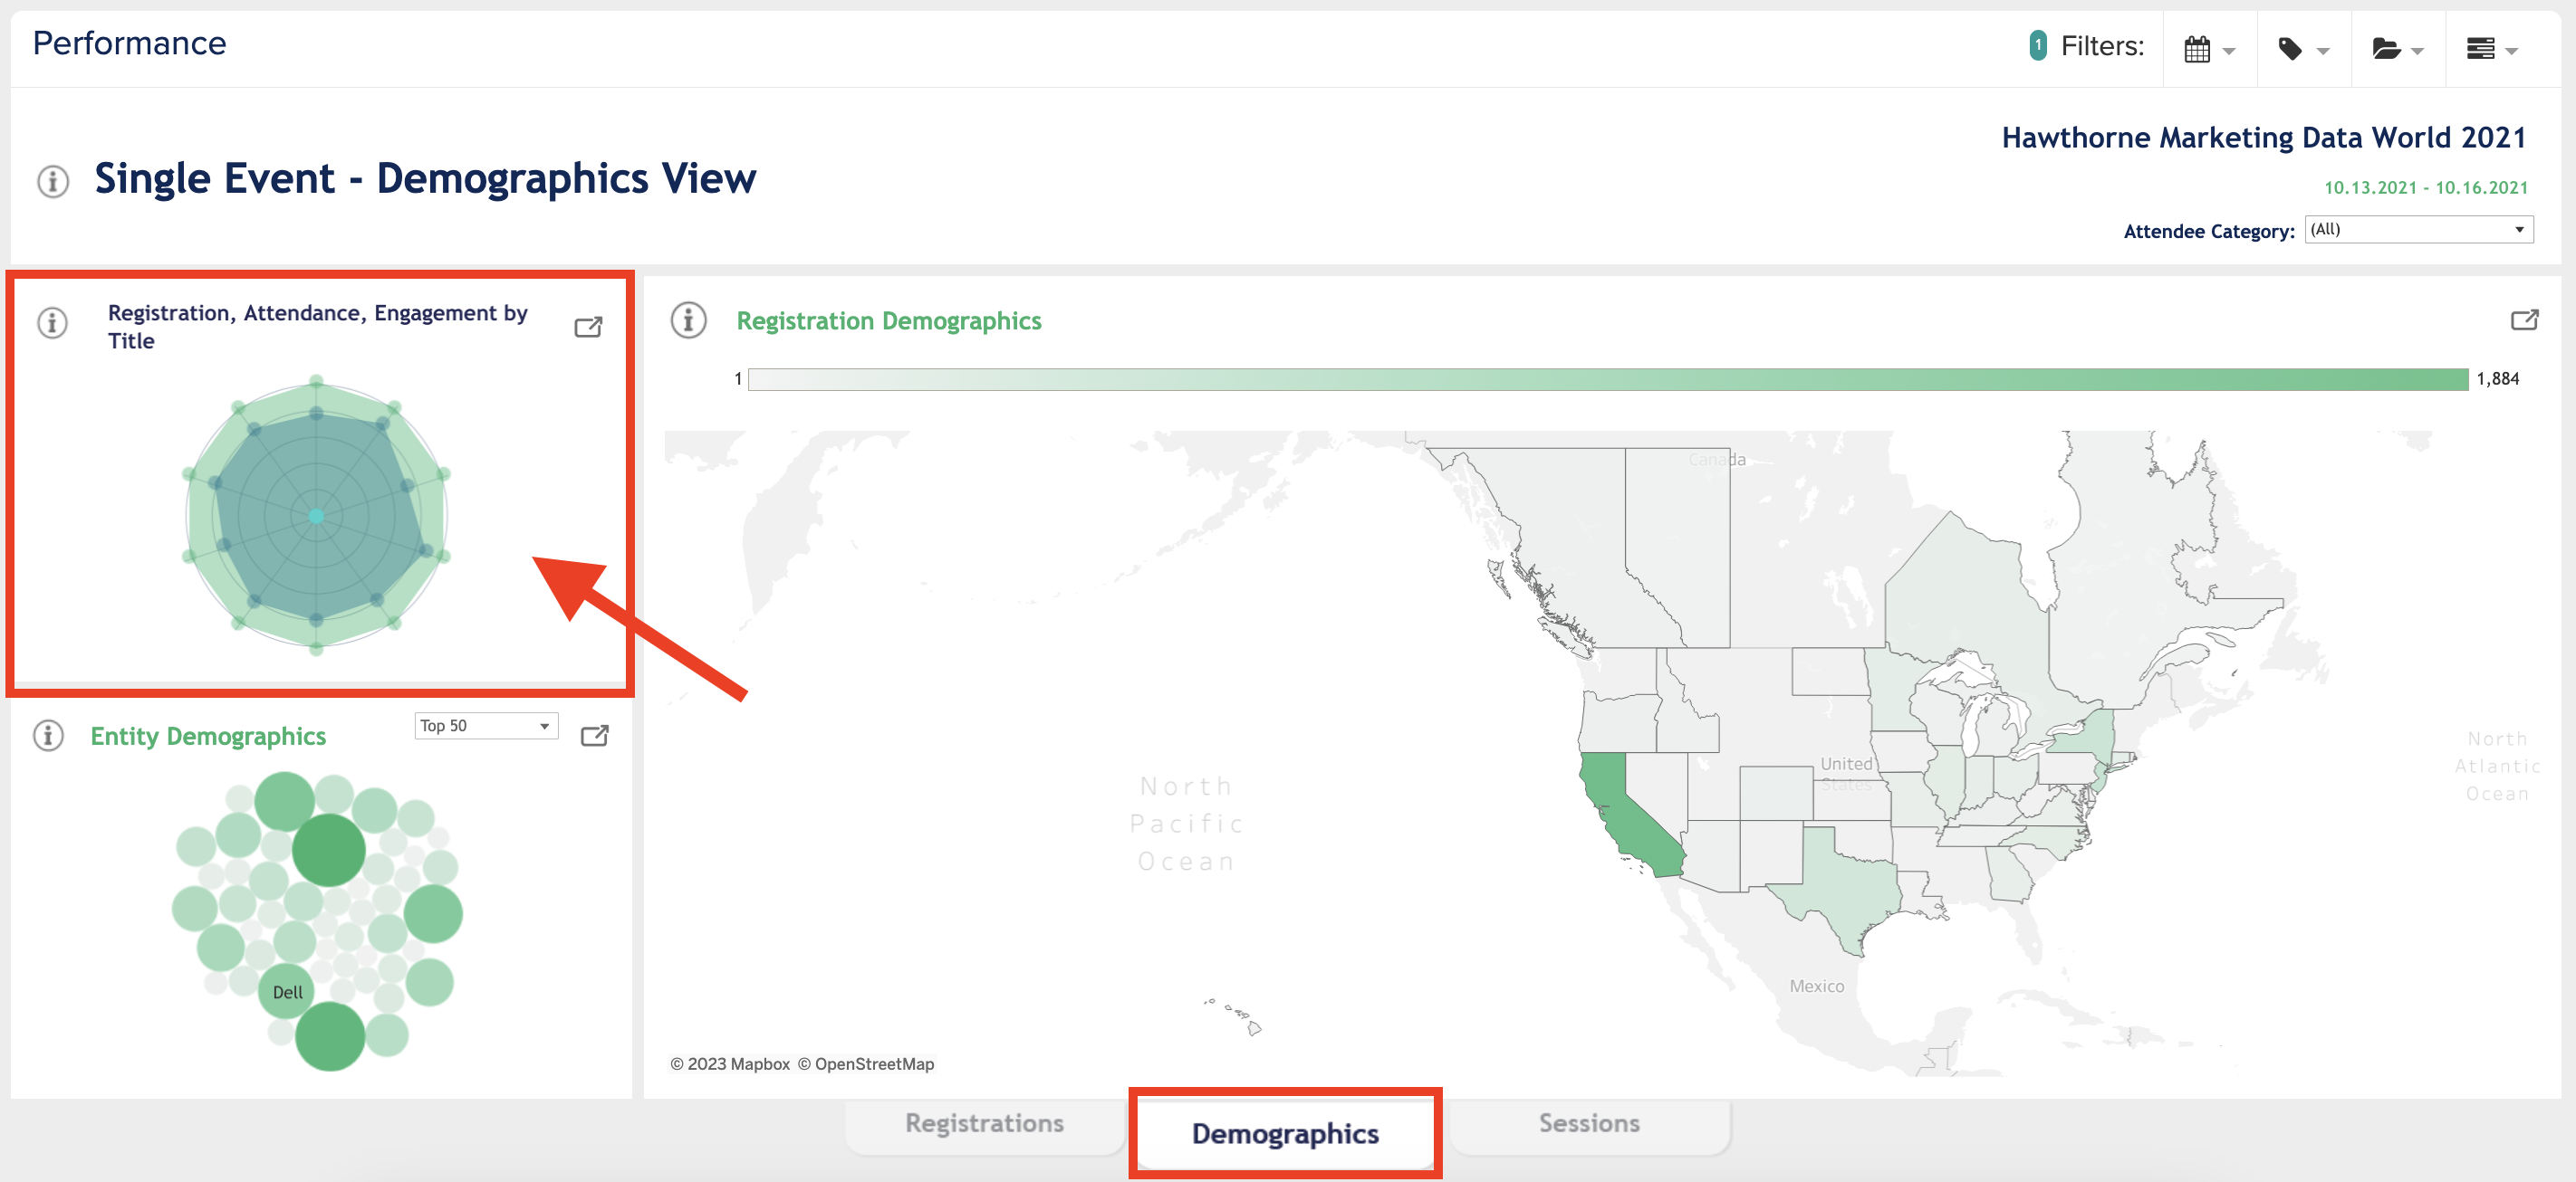Select the Demographics tab
The width and height of the screenshot is (2576, 1182).
tap(1285, 1134)
